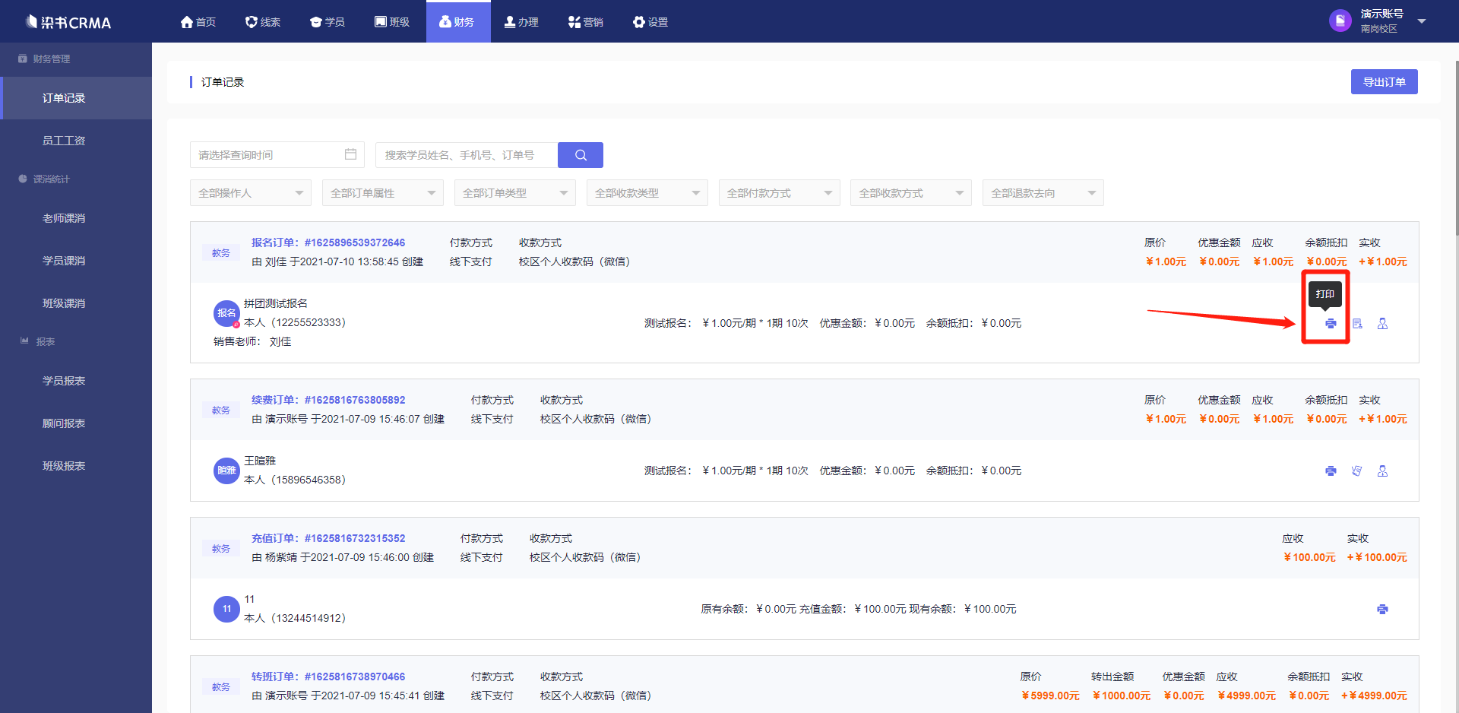Open the 全部操作人 dropdown
This screenshot has height=713, width=1459.
251,193
